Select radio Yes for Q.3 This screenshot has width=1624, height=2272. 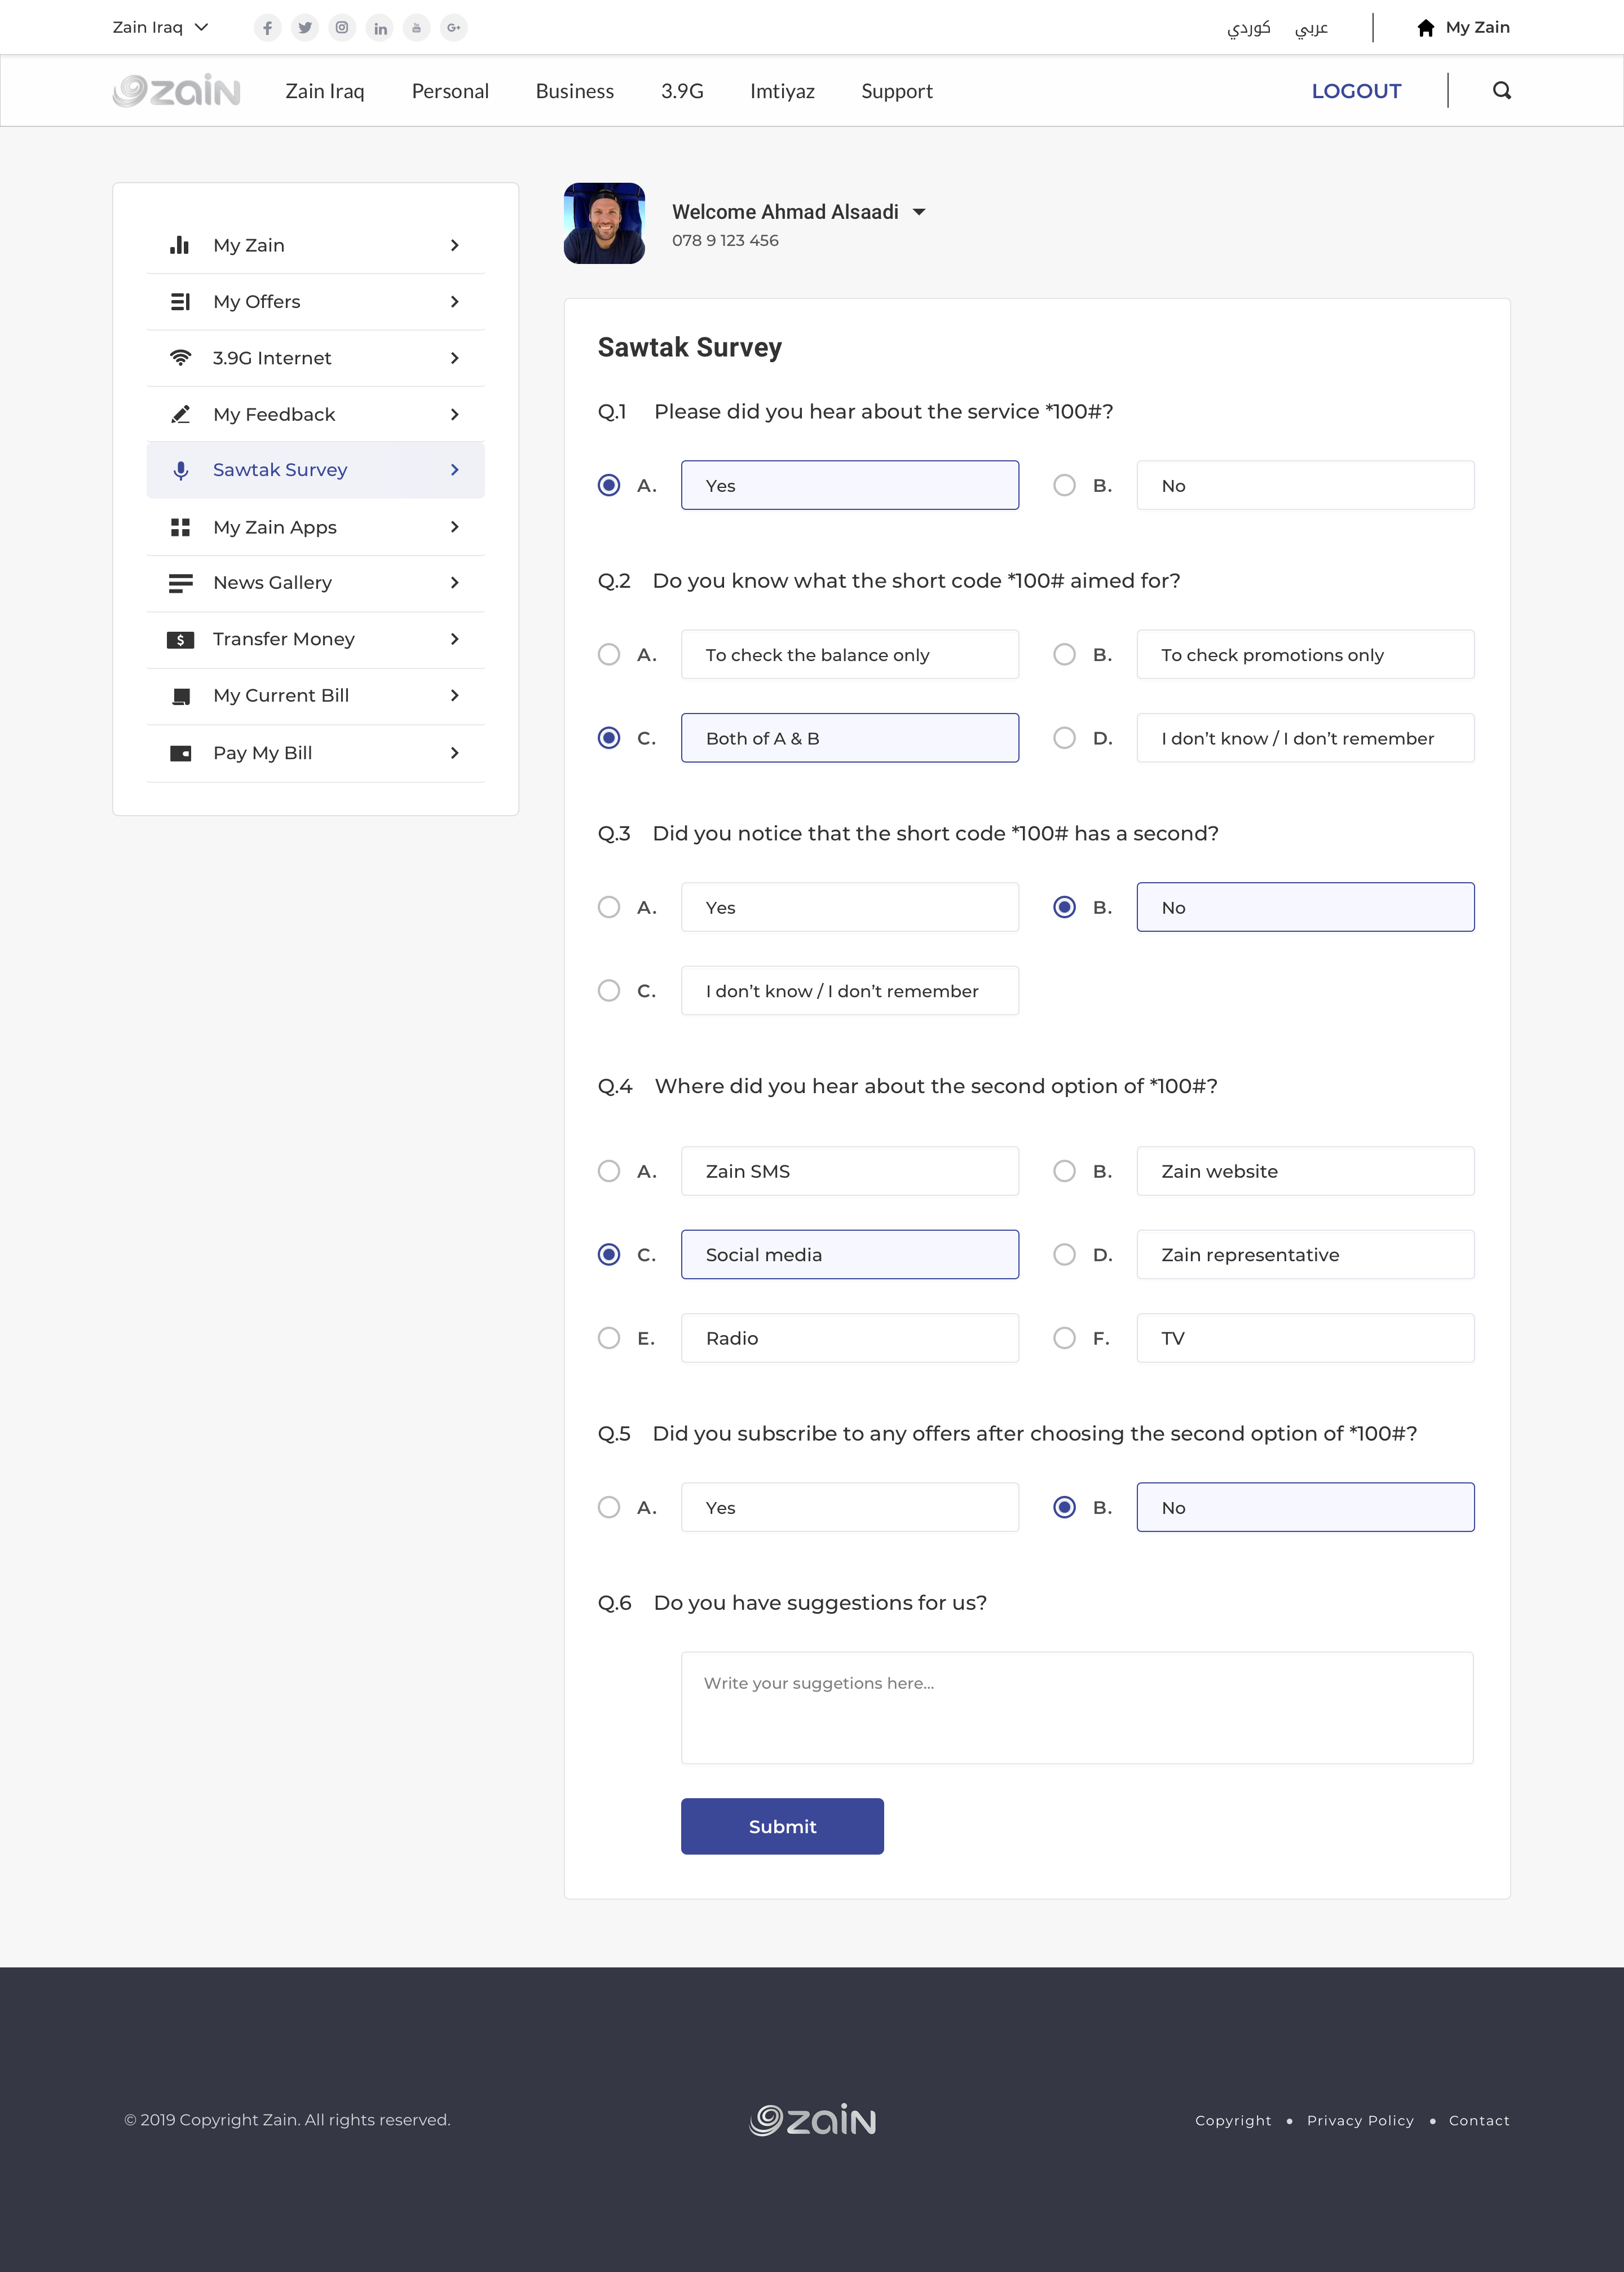[609, 907]
